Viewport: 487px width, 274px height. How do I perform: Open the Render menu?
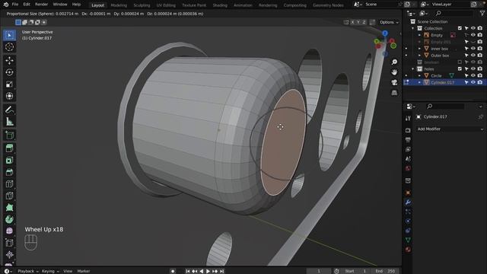pyautogui.click(x=41, y=5)
